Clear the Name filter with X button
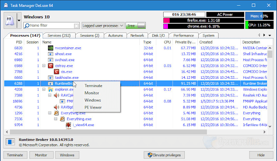The width and height of the screenshot is (277, 161). [x=76, y=26]
